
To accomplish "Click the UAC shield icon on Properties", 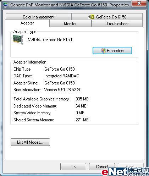I will coord(104,51).
